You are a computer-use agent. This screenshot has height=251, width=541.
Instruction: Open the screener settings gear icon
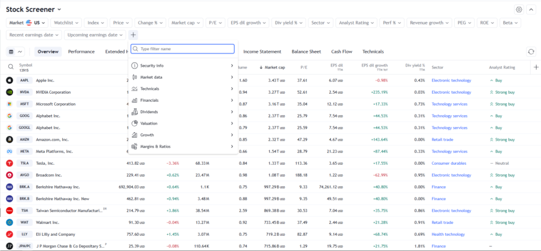(x=519, y=9)
